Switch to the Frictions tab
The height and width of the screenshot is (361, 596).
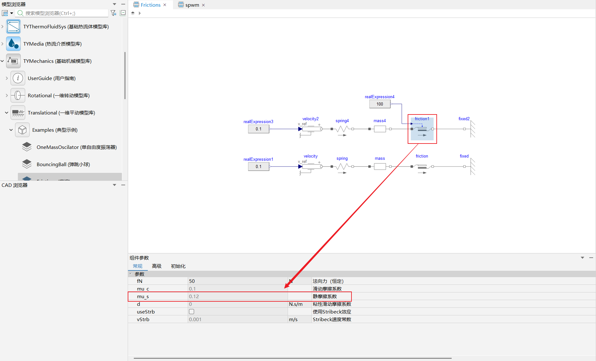(x=150, y=5)
